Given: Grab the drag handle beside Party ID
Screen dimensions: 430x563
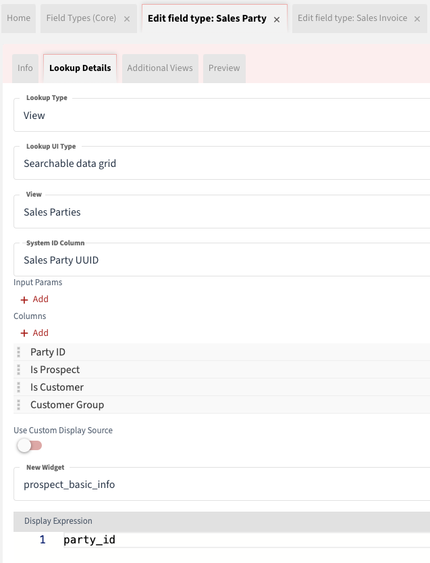Looking at the screenshot, I should (19, 352).
